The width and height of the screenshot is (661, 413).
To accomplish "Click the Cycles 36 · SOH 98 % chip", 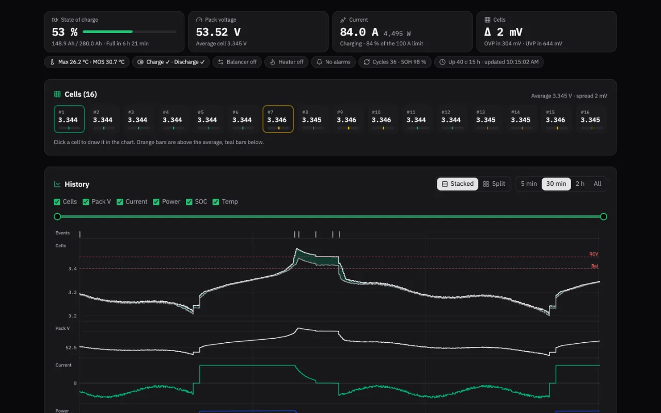I will [x=395, y=62].
